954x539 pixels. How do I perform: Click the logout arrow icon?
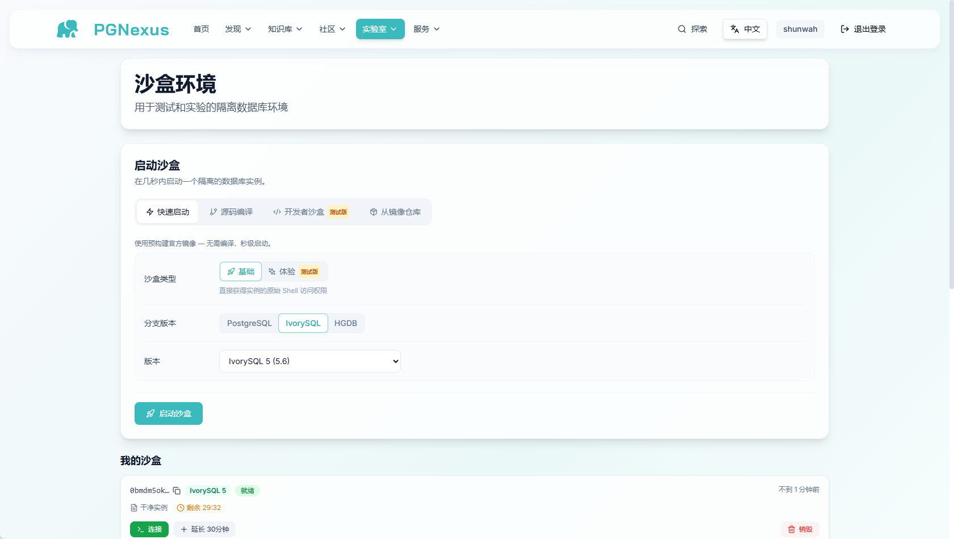pyautogui.click(x=845, y=29)
